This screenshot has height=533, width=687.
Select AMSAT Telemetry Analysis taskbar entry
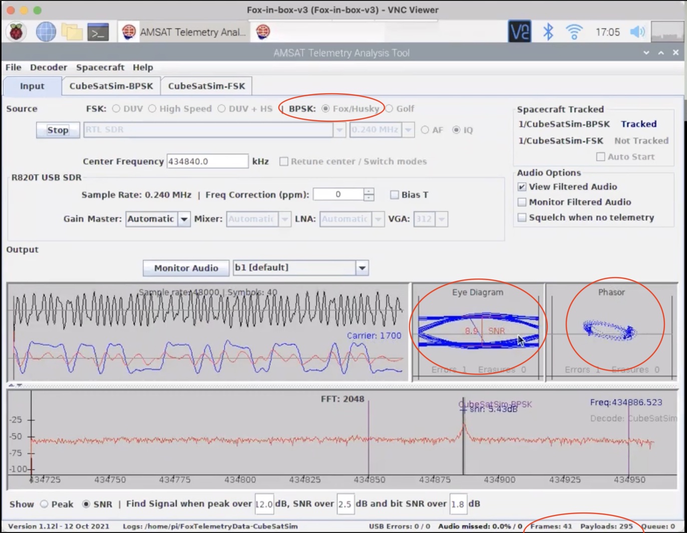(x=184, y=32)
